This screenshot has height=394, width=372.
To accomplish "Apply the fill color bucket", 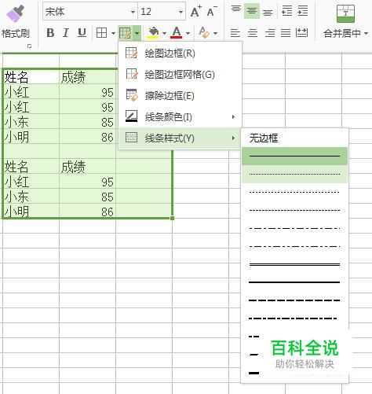I will click(153, 33).
